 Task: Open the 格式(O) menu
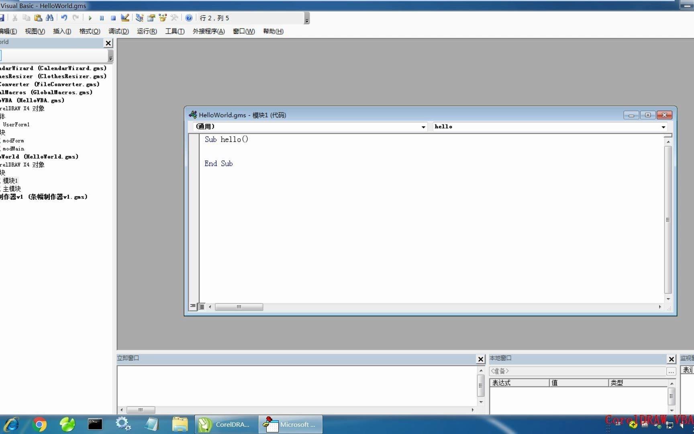[x=90, y=31]
